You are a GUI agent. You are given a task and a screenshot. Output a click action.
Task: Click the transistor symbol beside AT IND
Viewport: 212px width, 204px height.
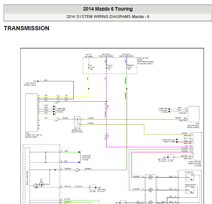(x=36, y=186)
